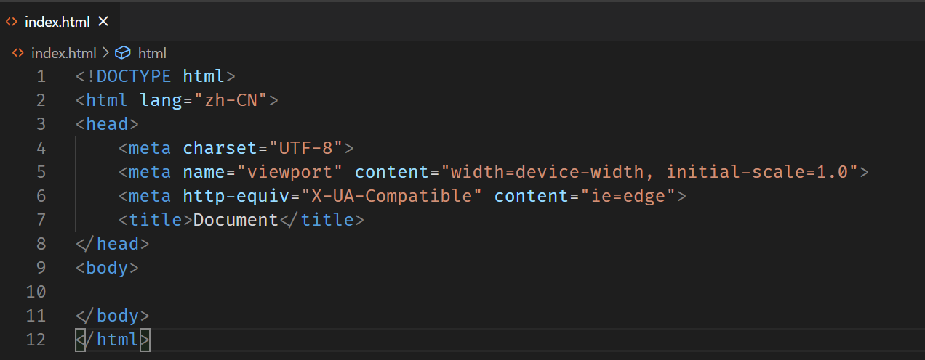
Task: Click the HTML file icon in tab
Action: (x=12, y=22)
